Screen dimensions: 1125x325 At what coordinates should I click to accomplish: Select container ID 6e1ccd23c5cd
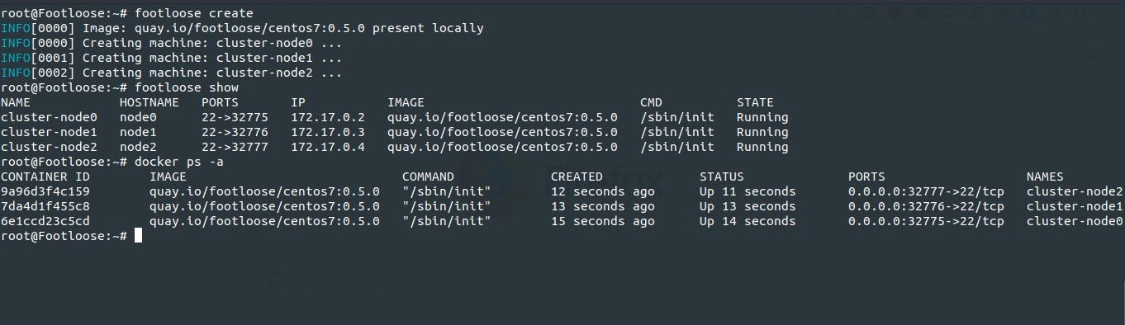(x=45, y=221)
